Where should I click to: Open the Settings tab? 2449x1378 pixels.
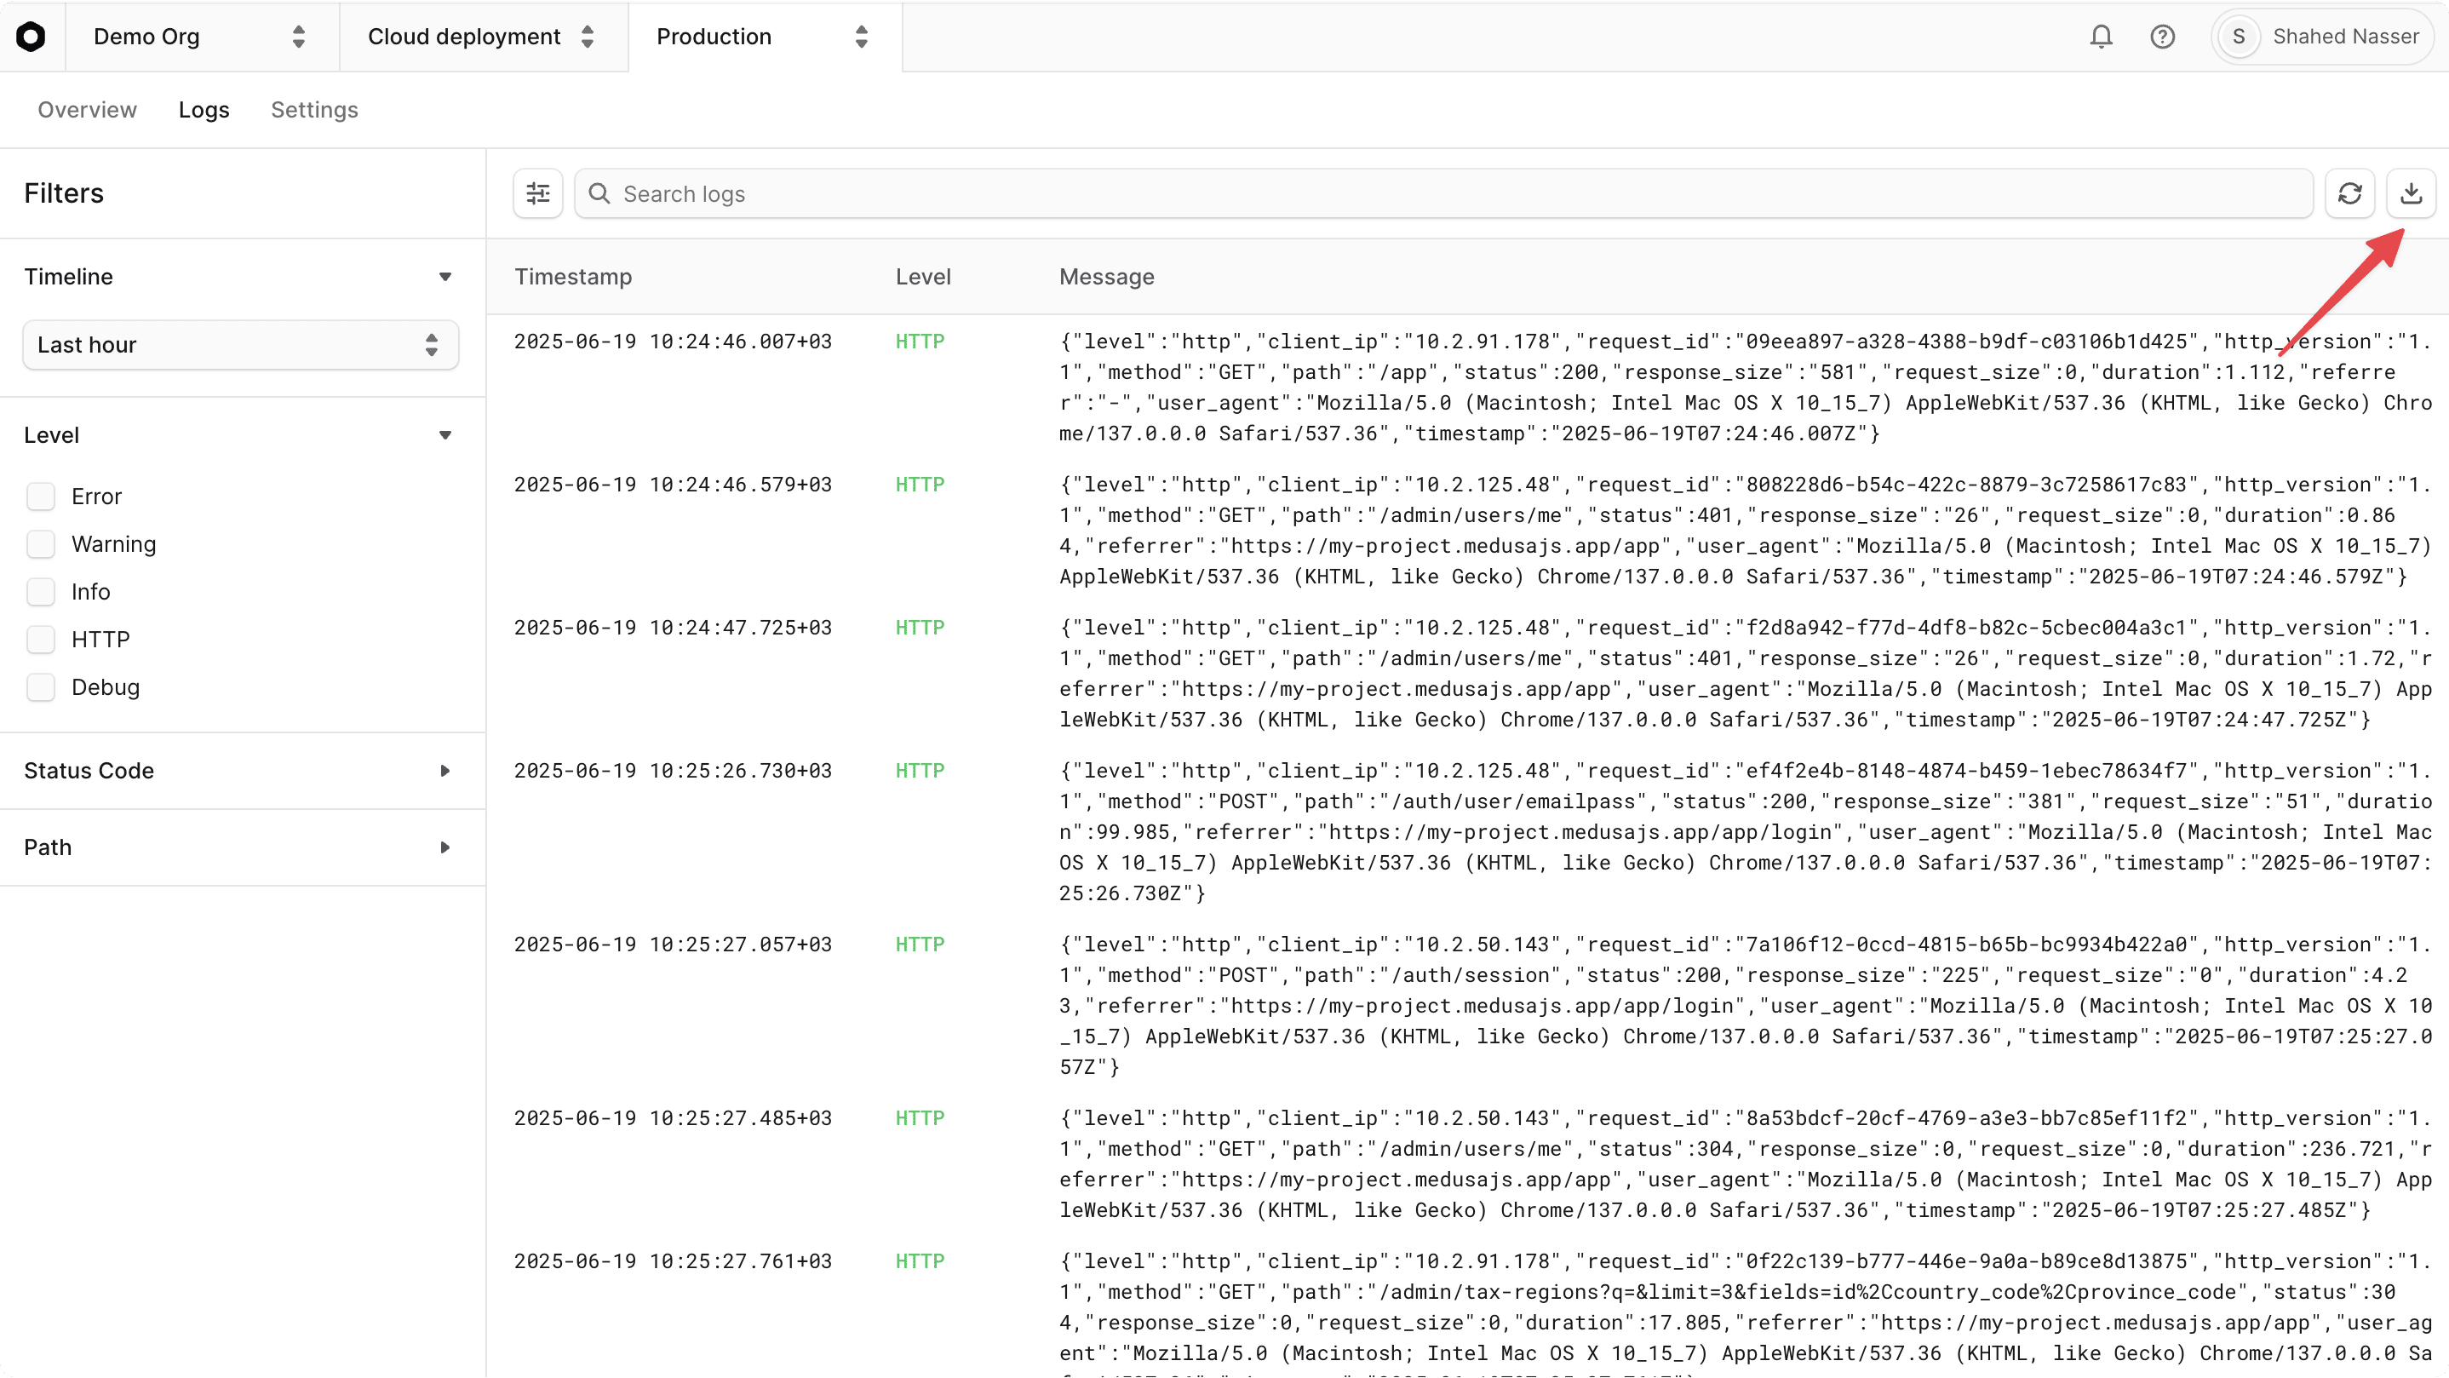[315, 109]
